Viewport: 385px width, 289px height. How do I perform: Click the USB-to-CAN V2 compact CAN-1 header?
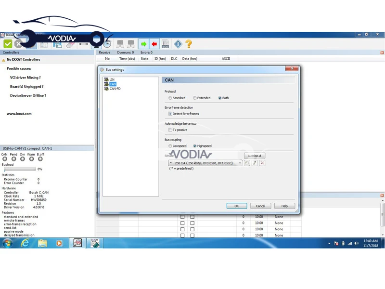click(x=47, y=148)
